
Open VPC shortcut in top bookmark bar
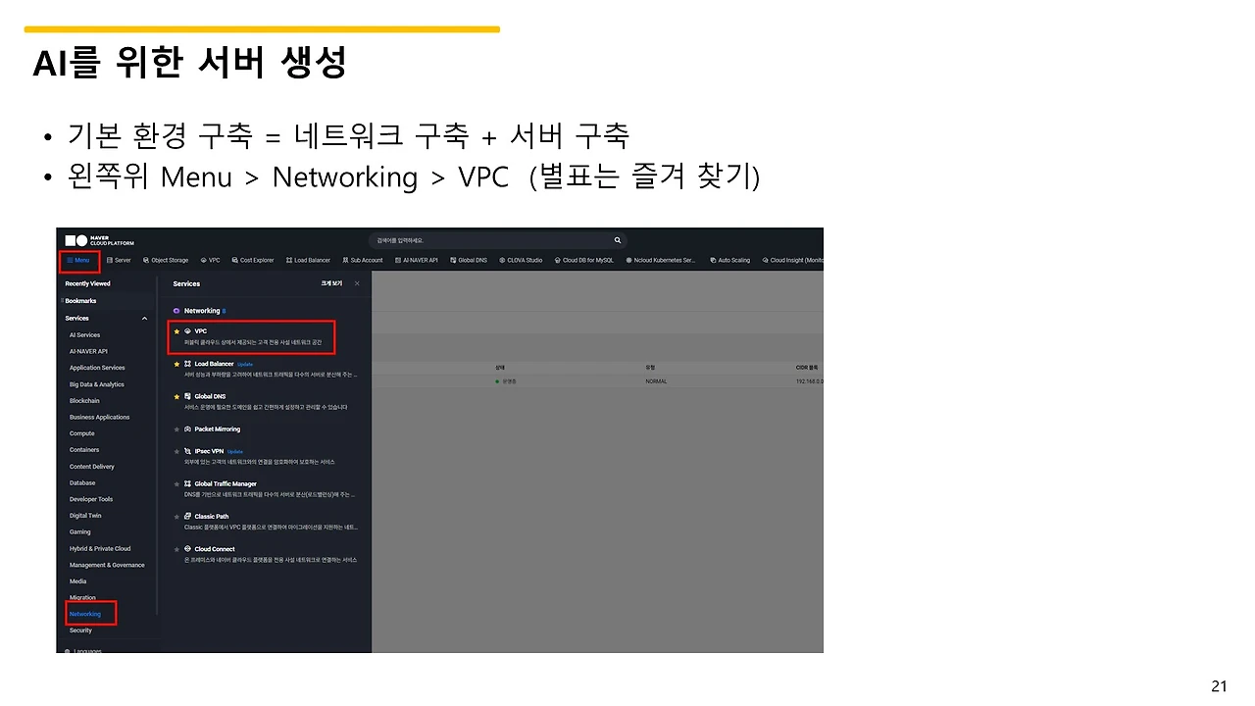coord(210,260)
